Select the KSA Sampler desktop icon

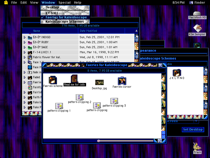(197, 28)
